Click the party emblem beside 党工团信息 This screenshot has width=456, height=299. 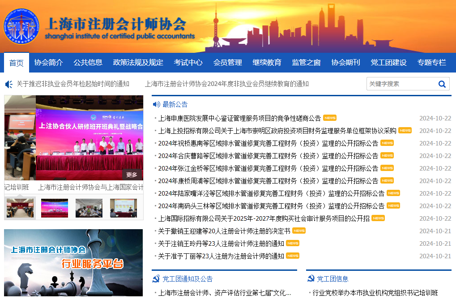pos(311,279)
